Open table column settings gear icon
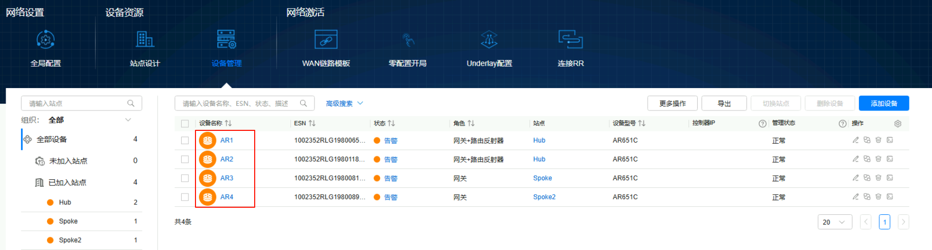The height and width of the screenshot is (250, 932). point(898,124)
